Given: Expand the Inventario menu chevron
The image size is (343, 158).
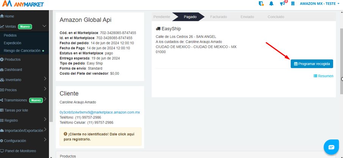Looking at the screenshot, I should pyautogui.click(x=45, y=78).
